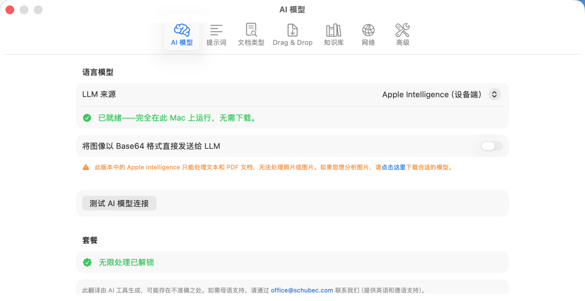
Task: Click orange warning triangle icon
Action: pyautogui.click(x=86, y=168)
